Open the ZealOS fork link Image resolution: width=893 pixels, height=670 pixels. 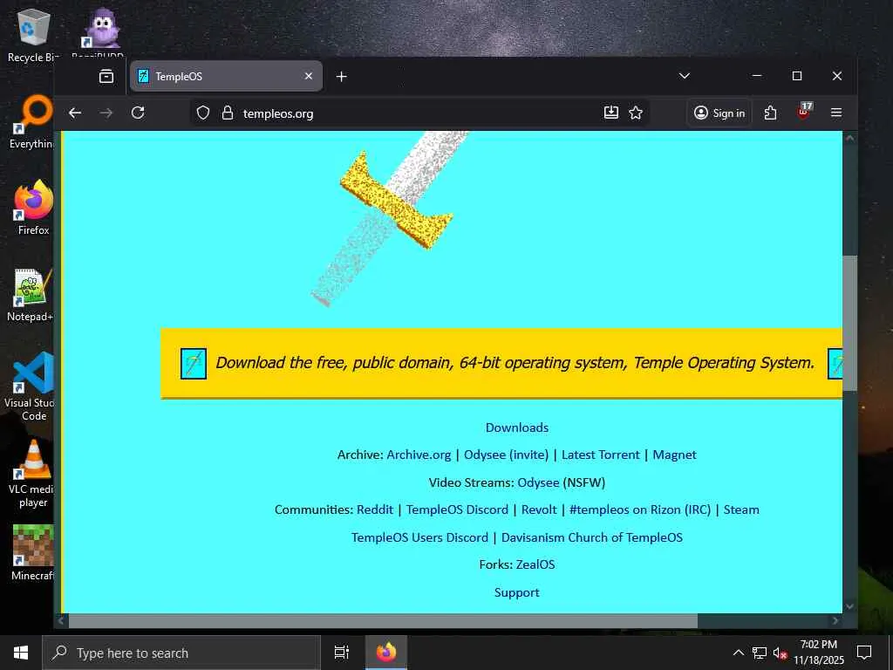[535, 564]
